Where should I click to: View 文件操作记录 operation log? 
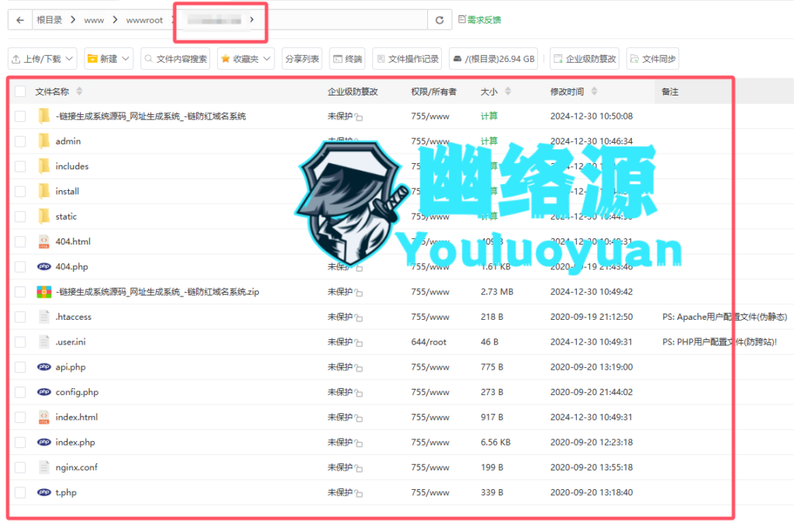(x=407, y=59)
